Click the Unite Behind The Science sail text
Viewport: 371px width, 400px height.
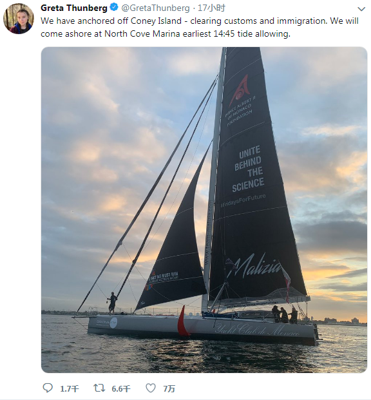(x=248, y=169)
